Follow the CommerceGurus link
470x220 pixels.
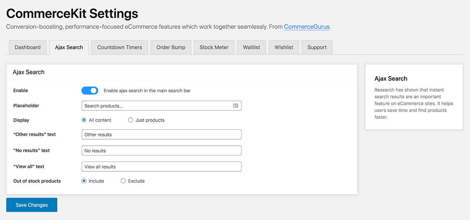click(307, 27)
